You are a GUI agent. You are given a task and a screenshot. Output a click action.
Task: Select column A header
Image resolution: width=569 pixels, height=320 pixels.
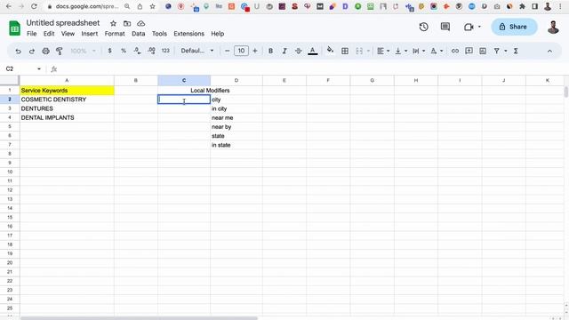pos(67,80)
